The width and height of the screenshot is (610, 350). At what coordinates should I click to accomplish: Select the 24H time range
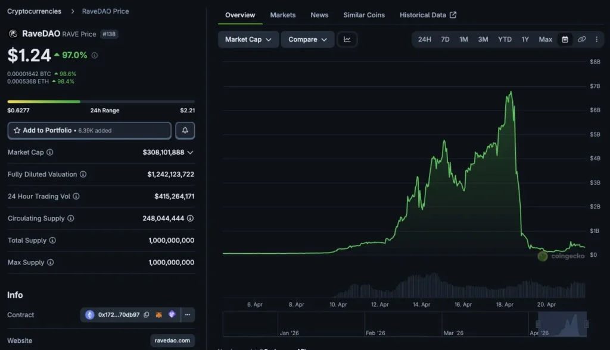pos(424,39)
